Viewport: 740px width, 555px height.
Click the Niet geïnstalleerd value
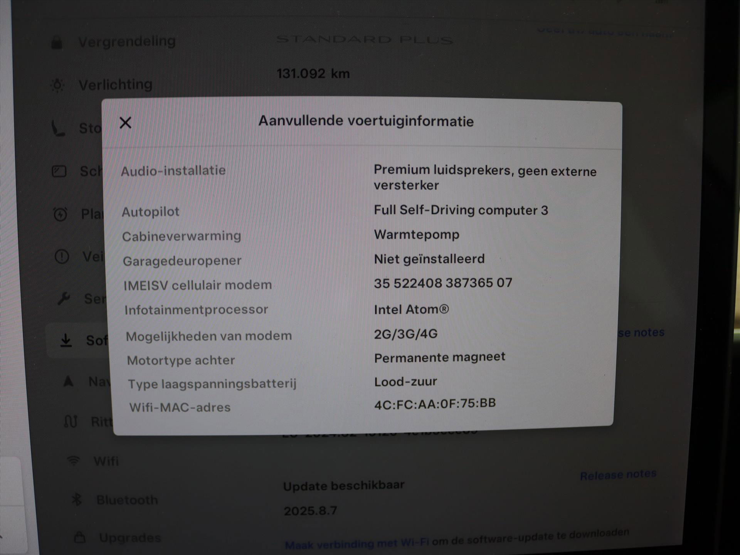429,259
